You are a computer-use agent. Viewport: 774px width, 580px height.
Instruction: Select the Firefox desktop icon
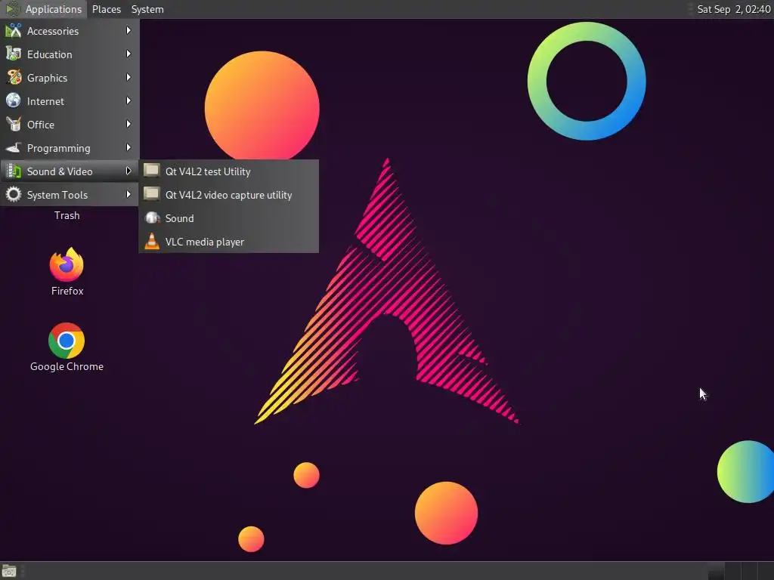click(x=67, y=265)
